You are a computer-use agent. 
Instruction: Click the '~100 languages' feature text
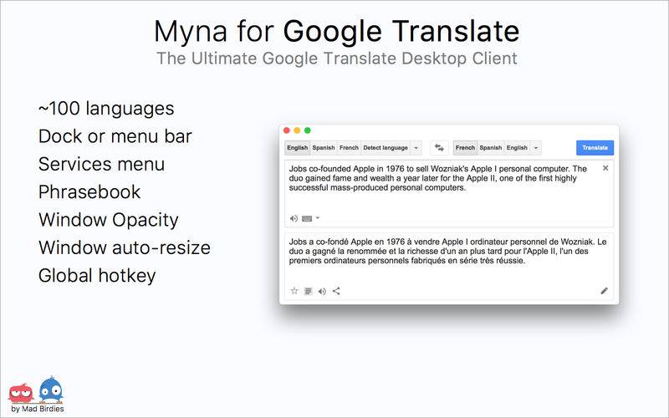[106, 109]
